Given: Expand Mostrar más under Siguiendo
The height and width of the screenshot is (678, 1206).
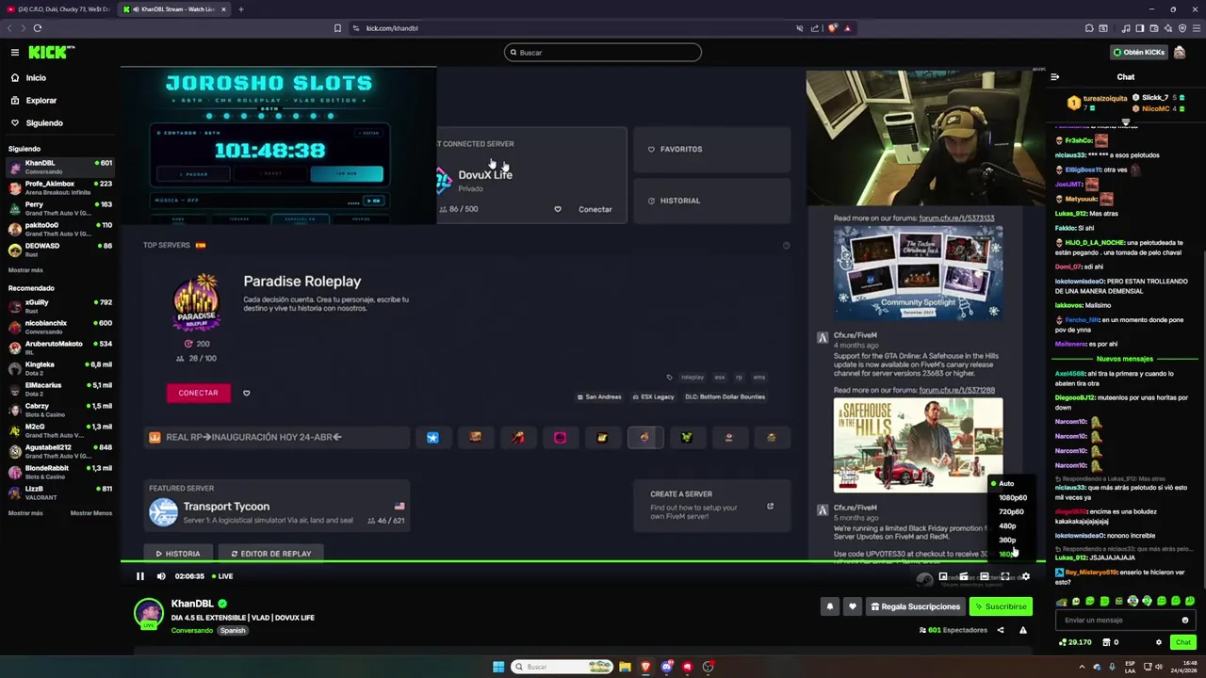Looking at the screenshot, I should pos(25,270).
